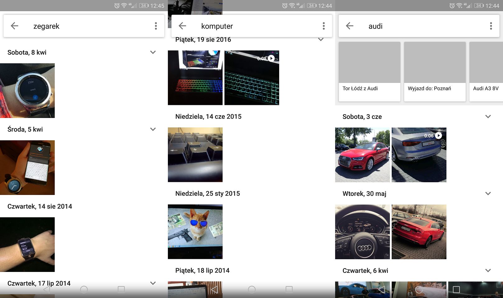Tap the back arrow next to "zegarek" search
The width and height of the screenshot is (503, 298).
tap(14, 26)
